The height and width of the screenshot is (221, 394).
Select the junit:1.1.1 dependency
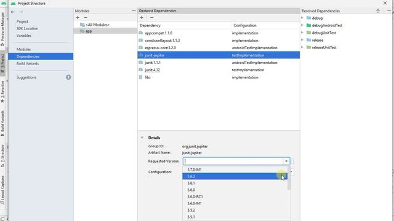point(219,63)
